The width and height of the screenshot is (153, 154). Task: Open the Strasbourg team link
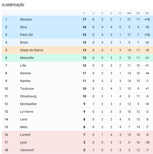pos(28,96)
